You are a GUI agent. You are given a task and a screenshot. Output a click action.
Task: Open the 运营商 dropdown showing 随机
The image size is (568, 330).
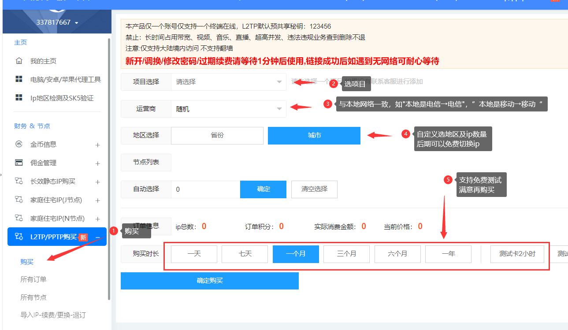coord(228,109)
